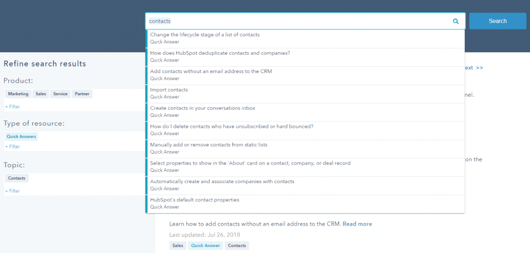530x253 pixels.
Task: Open 'Change the lifecycle stage of a list of contacts' suggestion
Action: (305, 38)
